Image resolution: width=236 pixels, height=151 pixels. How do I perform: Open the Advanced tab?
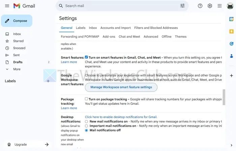[151, 37]
